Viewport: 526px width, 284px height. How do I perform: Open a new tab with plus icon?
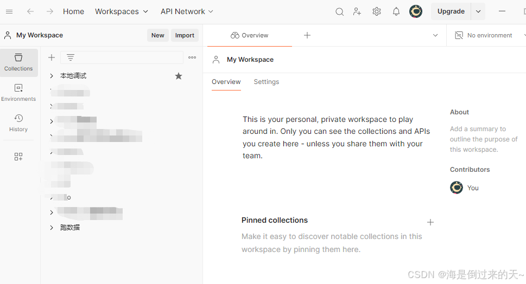pos(307,35)
